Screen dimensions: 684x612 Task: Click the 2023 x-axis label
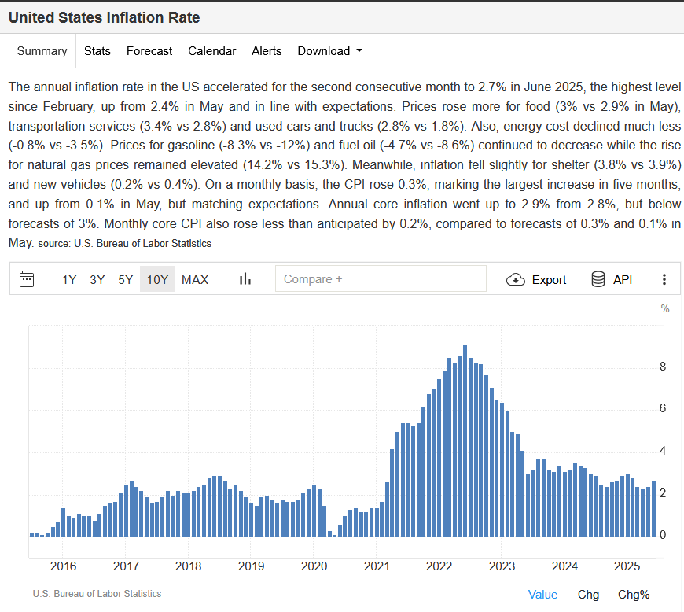tap(502, 566)
